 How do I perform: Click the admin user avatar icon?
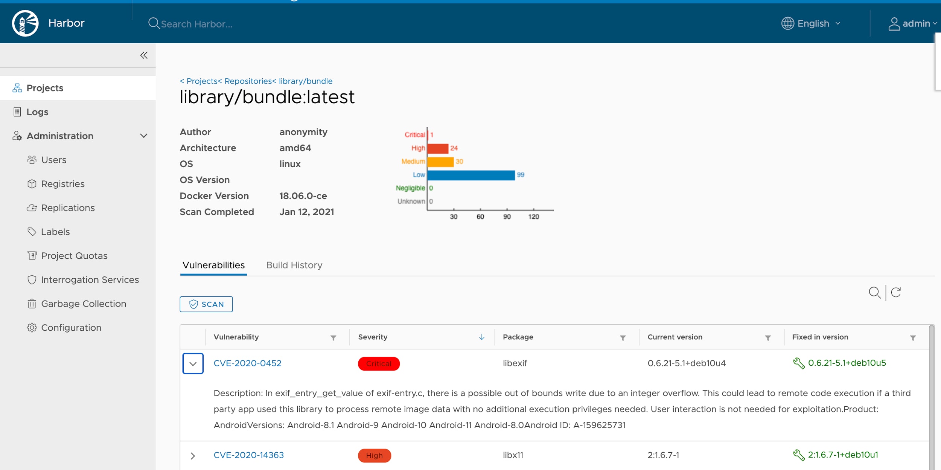pyautogui.click(x=894, y=24)
